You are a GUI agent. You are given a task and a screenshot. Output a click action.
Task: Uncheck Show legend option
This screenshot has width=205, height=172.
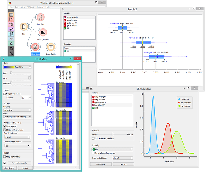[4, 126]
